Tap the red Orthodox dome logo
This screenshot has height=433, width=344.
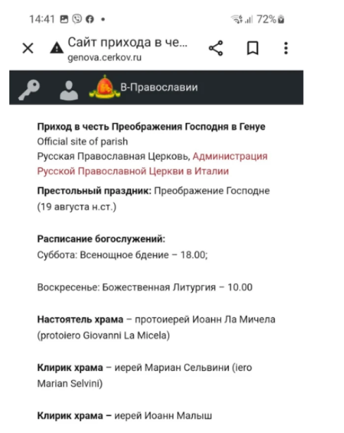click(104, 87)
